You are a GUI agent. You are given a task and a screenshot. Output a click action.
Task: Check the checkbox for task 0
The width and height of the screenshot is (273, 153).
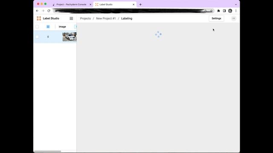point(37,37)
